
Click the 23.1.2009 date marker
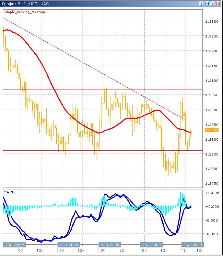click(151, 245)
